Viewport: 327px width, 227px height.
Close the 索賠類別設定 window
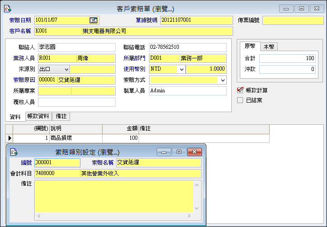pyautogui.click(x=194, y=152)
